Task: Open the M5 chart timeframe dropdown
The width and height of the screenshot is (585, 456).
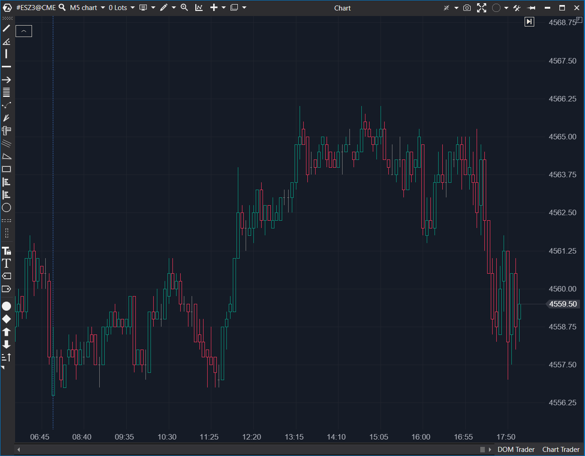Action: point(87,8)
